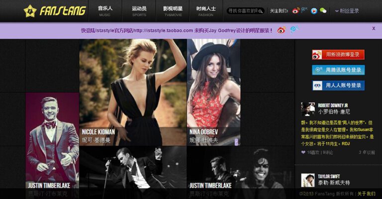Close the purple announcement banner
This screenshot has height=199, width=382.
tap(374, 28)
